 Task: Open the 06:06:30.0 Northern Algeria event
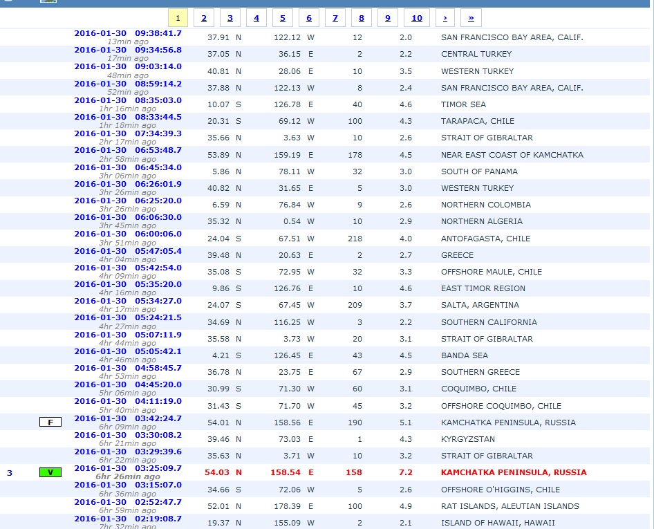(128, 217)
